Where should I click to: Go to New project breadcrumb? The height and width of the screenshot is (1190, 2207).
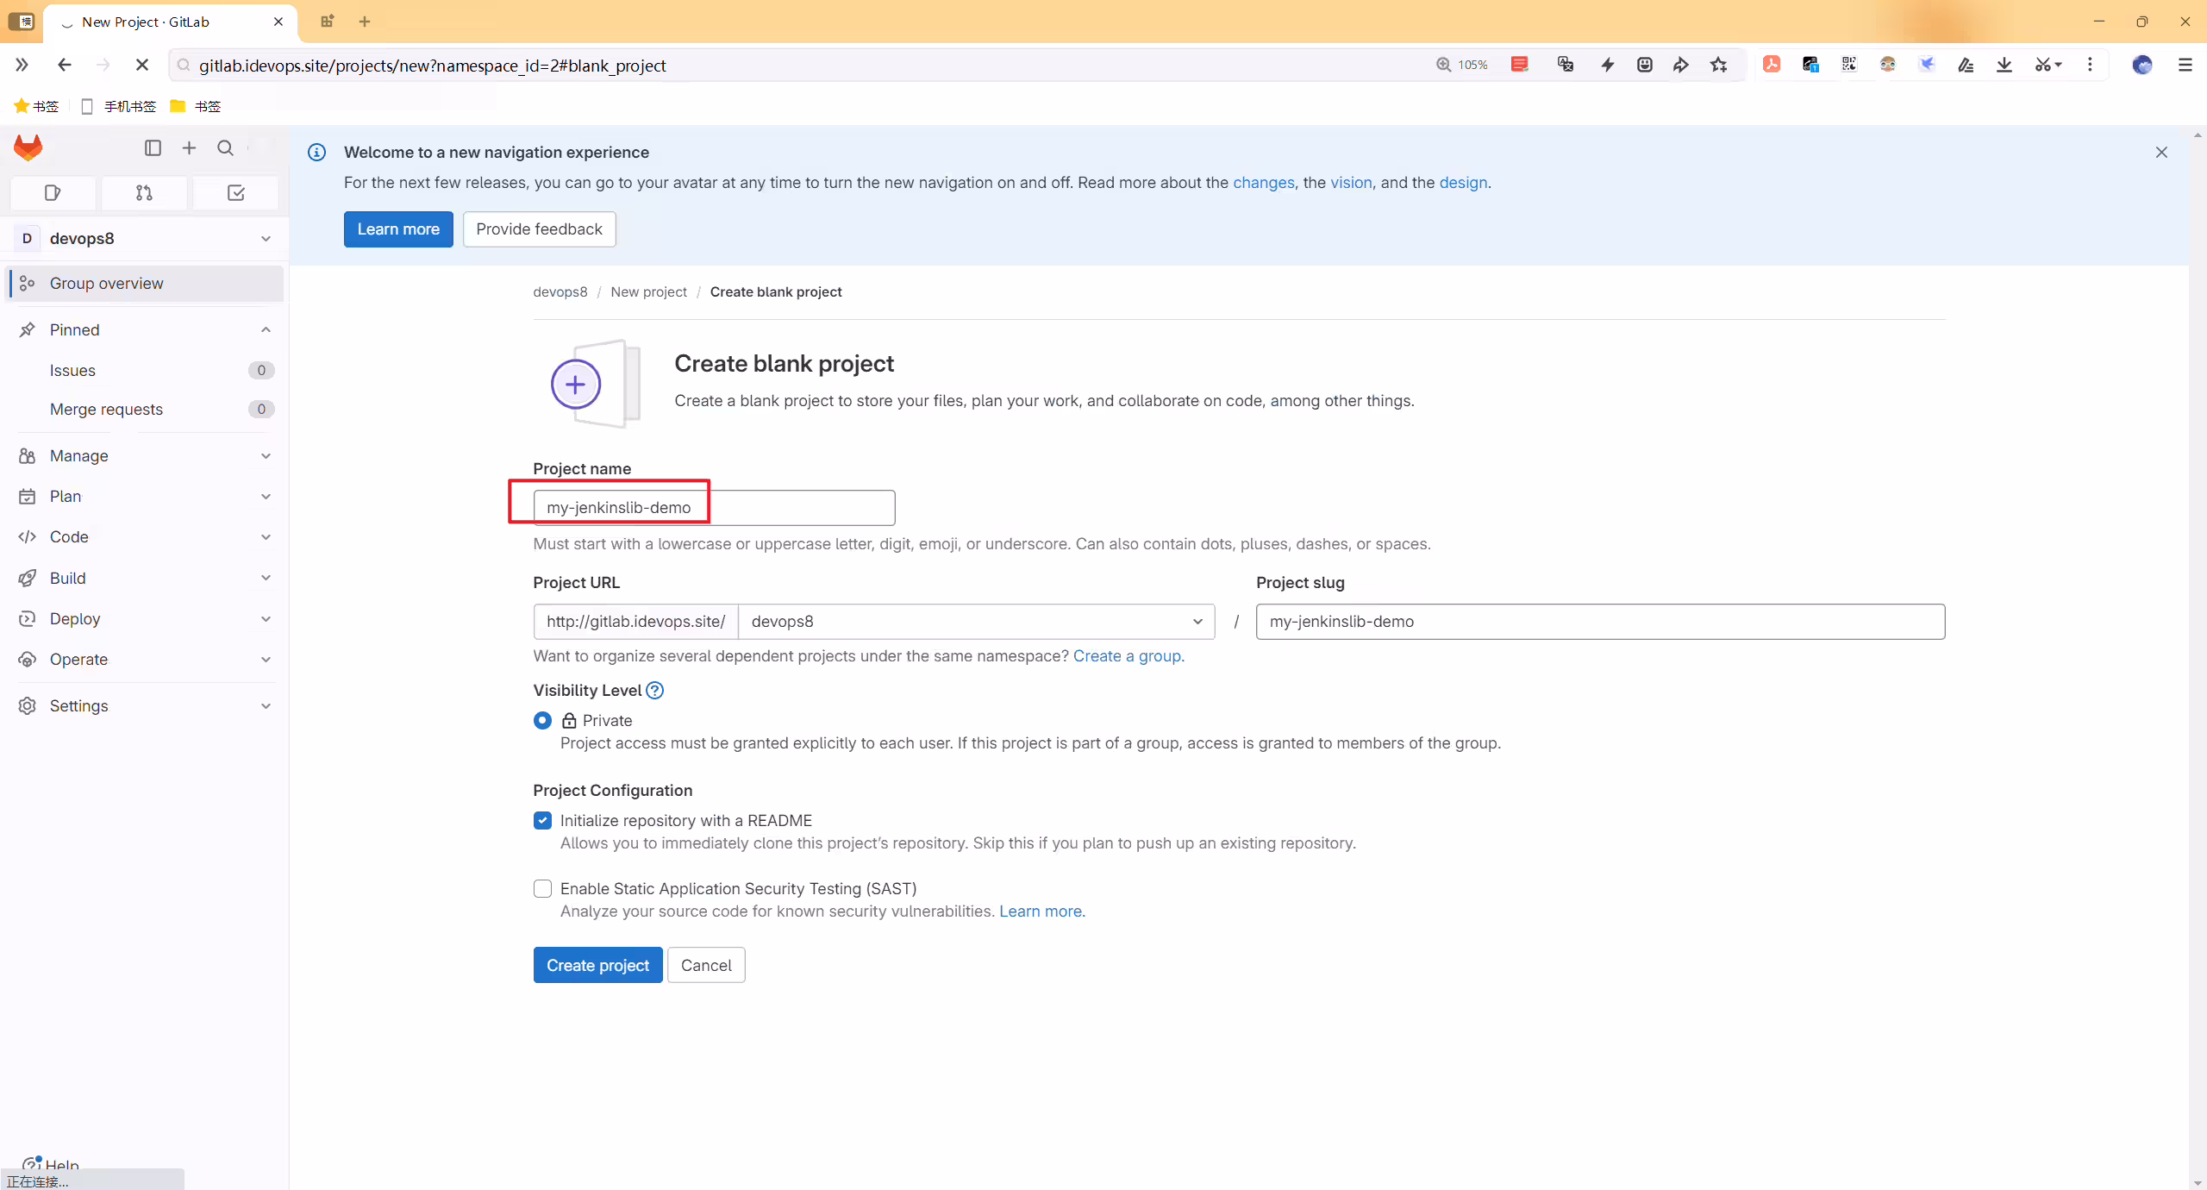(x=648, y=292)
